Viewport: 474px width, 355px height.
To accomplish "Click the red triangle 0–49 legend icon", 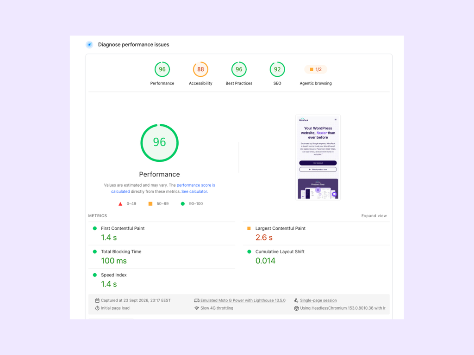I will (120, 204).
